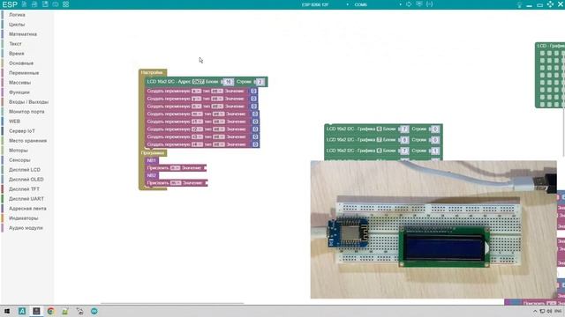This screenshot has width=565, height=317.
Task: Select the Дисплей TFT category
Action: 24,189
